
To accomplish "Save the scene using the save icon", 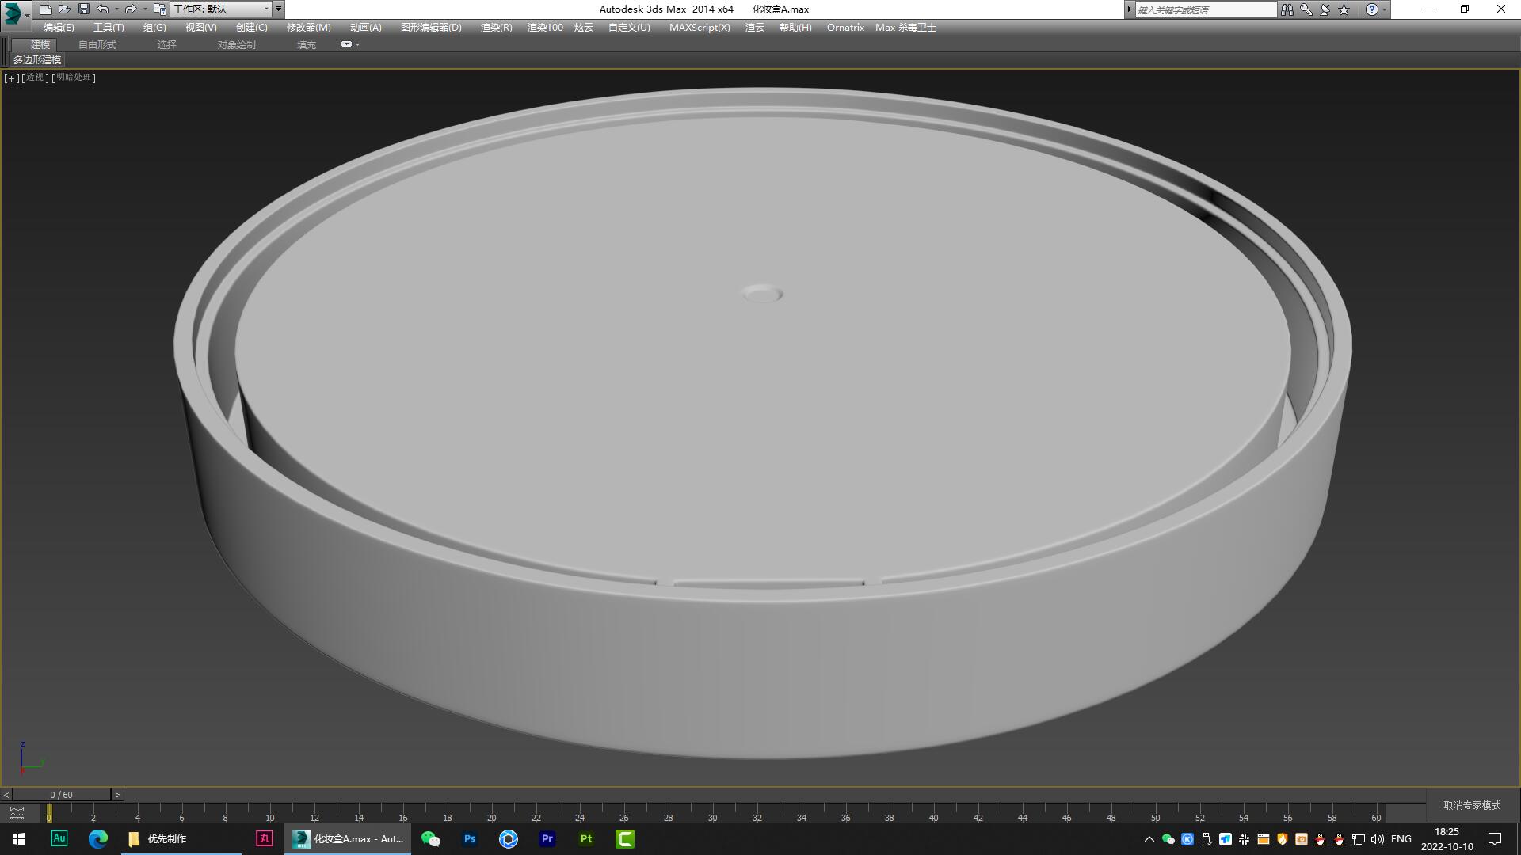I will tap(84, 9).
